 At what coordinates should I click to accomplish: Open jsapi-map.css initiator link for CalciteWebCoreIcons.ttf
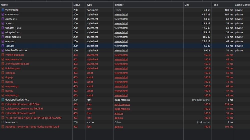click(x=122, y=104)
